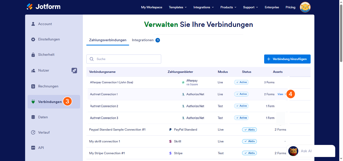Click the Jotform logo
The height and width of the screenshot is (161, 343).
pos(43,7)
